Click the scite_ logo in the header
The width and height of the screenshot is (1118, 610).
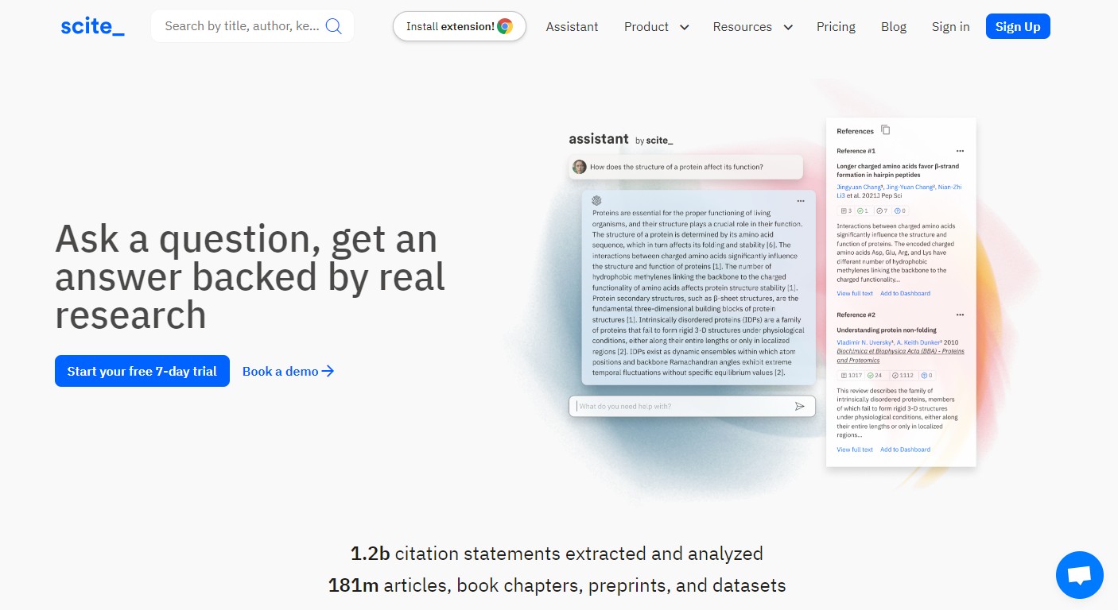92,26
